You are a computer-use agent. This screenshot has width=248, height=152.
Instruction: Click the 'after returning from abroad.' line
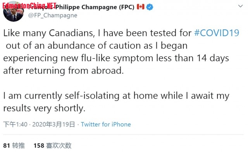click(x=64, y=70)
